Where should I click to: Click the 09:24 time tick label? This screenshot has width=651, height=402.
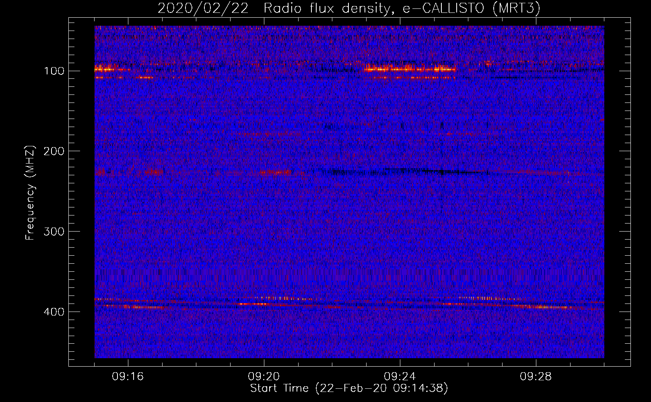(x=400, y=377)
